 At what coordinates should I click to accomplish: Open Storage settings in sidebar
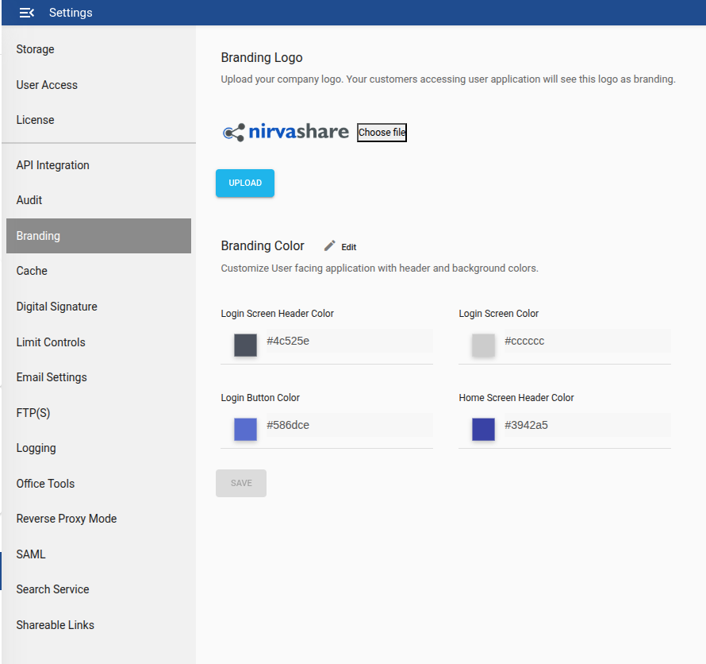36,49
